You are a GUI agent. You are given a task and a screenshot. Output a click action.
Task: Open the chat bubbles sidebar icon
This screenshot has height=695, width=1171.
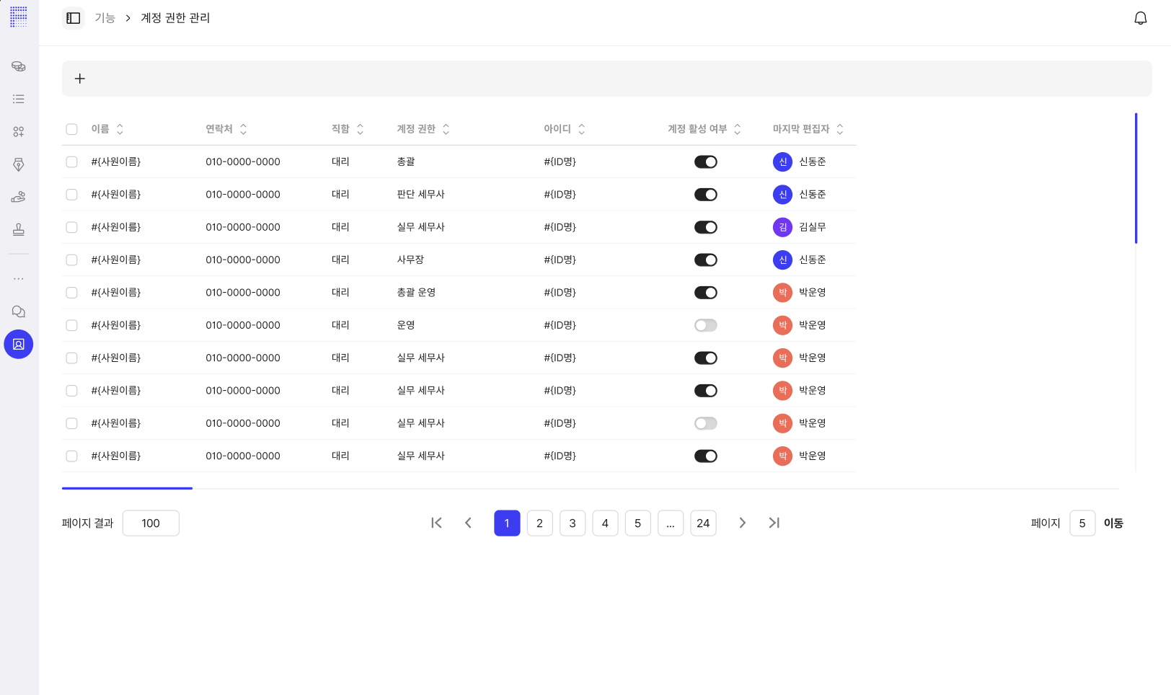click(19, 311)
